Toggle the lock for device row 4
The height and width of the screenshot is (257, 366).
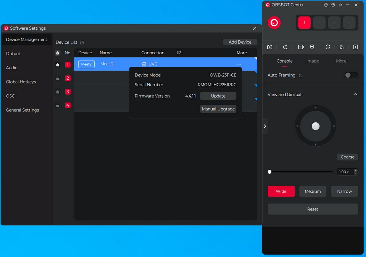[x=58, y=105]
